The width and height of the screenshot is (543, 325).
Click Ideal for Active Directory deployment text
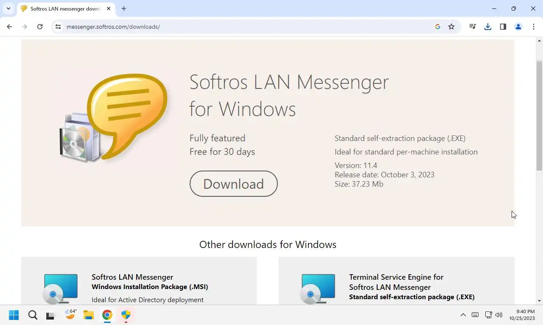click(148, 300)
